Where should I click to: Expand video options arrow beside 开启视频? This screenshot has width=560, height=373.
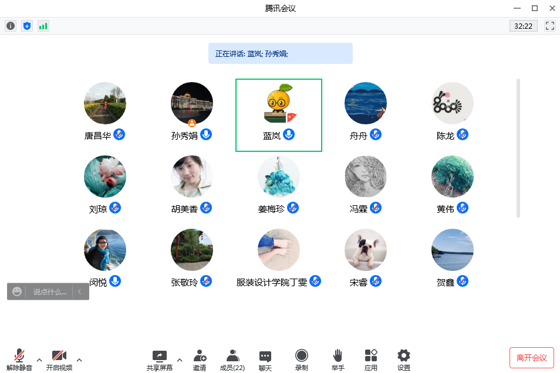coord(79,360)
